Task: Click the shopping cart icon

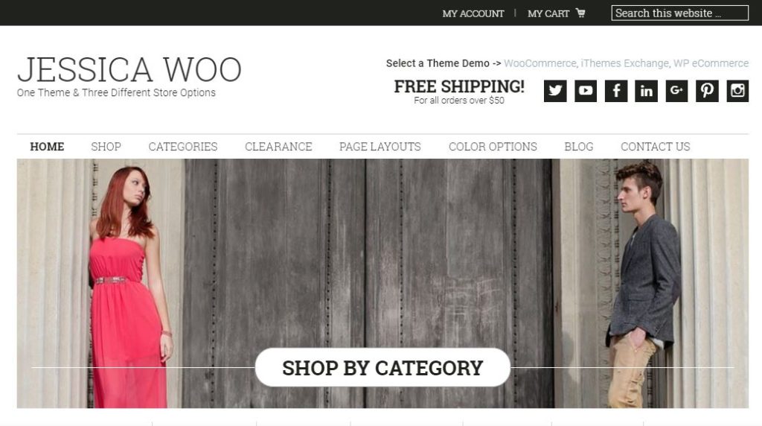Action: tap(580, 13)
